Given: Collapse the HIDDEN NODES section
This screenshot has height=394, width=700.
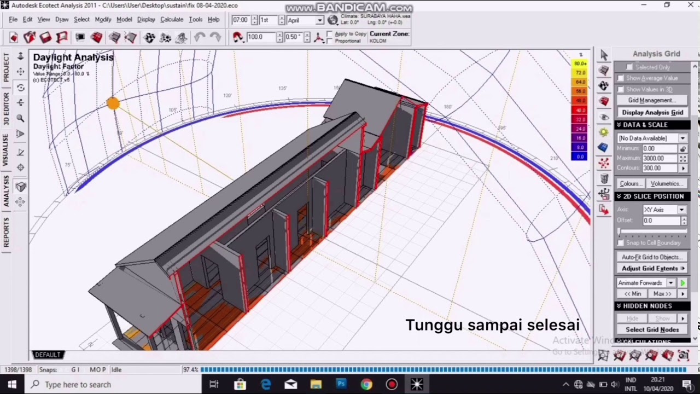Looking at the screenshot, I should click(x=652, y=306).
